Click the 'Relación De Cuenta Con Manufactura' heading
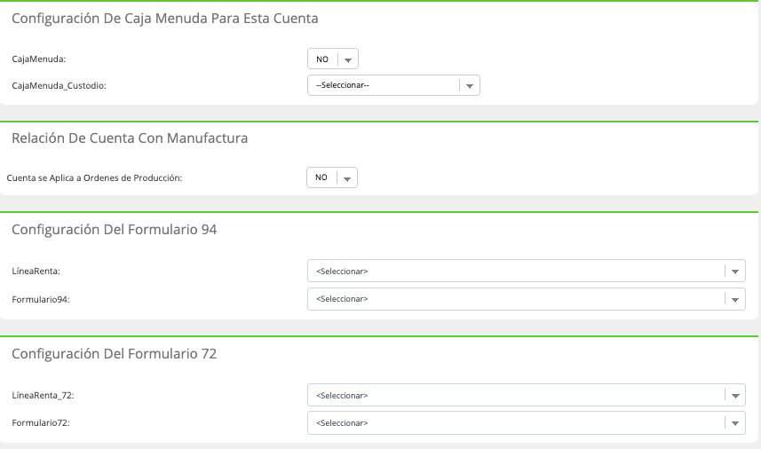 tap(130, 138)
